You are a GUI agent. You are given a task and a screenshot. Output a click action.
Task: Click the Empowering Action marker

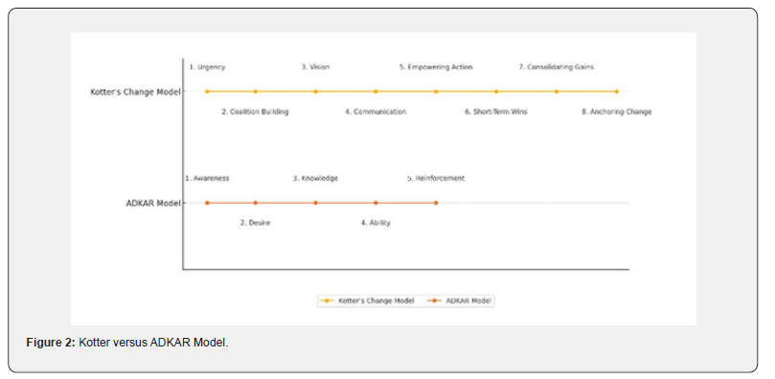pyautogui.click(x=436, y=91)
